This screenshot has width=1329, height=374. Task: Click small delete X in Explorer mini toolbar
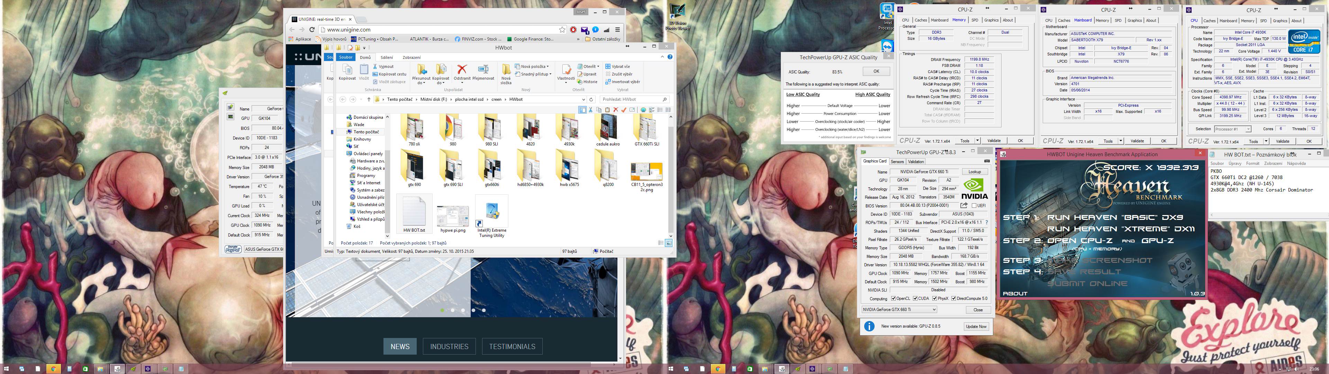(615, 109)
